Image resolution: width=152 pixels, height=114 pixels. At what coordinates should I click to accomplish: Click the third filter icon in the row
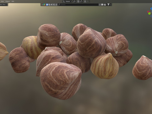[52, 5]
